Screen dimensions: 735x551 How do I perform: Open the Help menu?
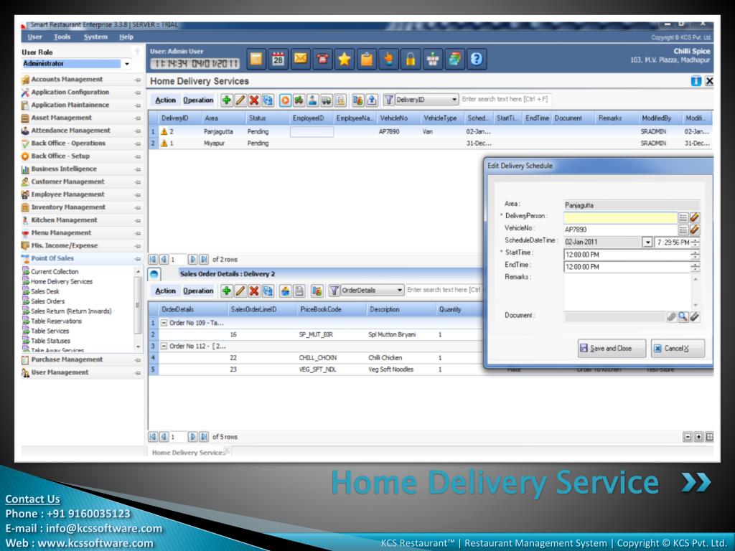click(126, 37)
